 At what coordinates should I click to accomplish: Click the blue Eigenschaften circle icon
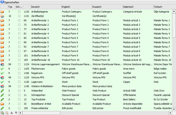[2, 2]
